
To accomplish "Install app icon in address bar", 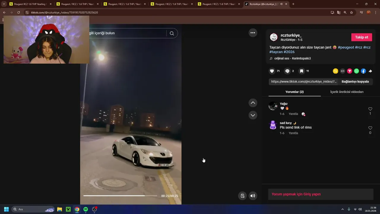I will pos(332,12).
